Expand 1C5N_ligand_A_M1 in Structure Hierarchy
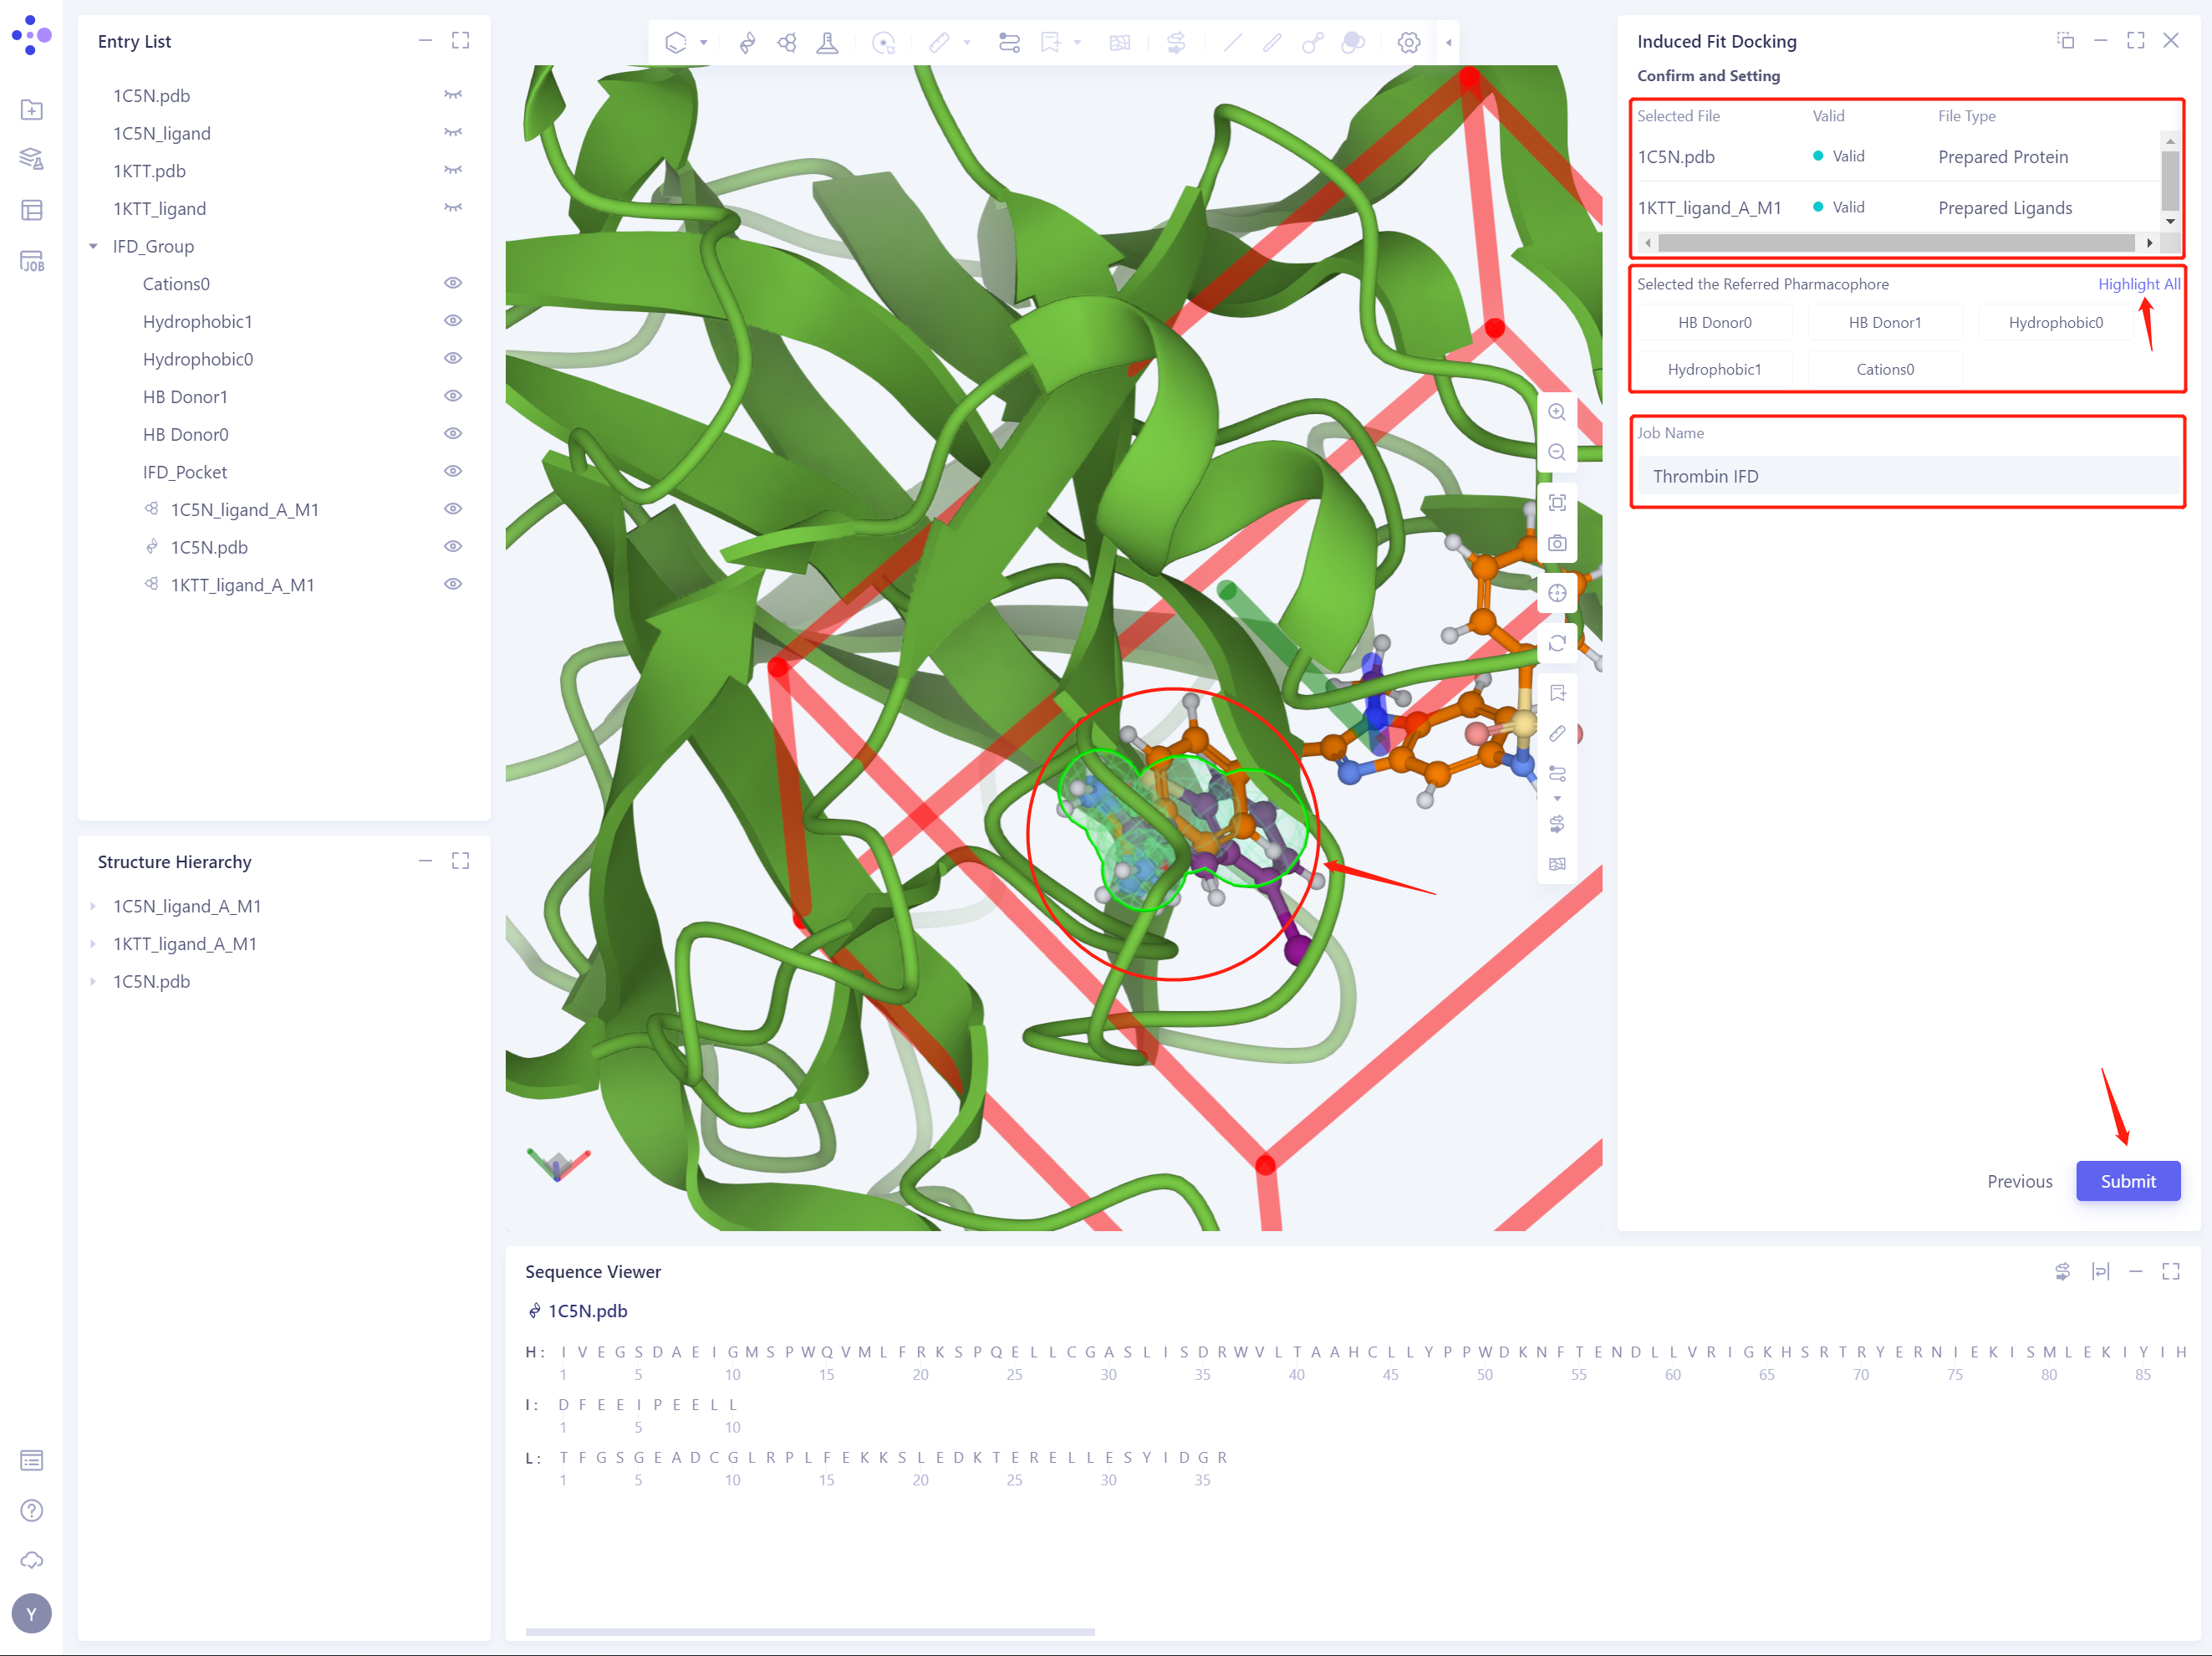This screenshot has width=2212, height=1656. click(93, 906)
